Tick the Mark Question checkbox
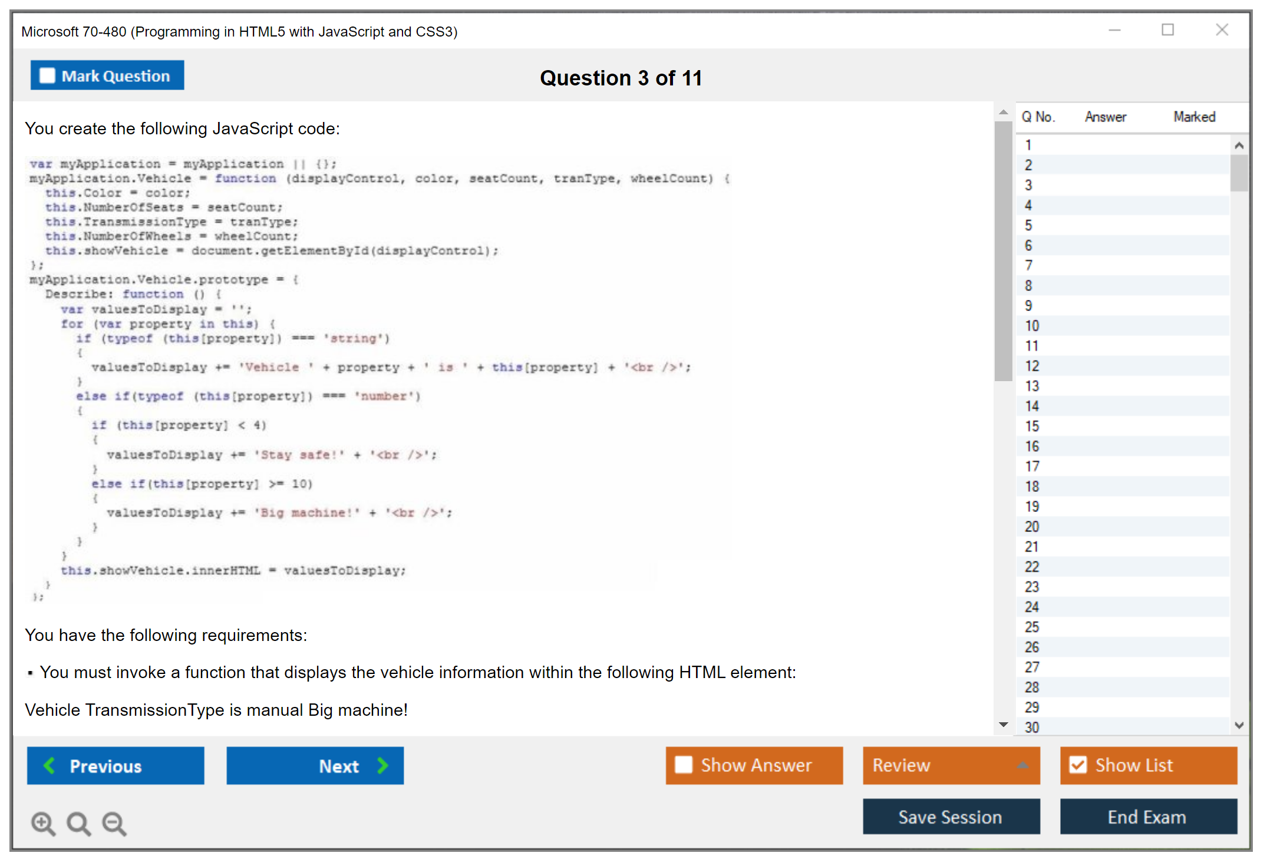 tap(47, 76)
